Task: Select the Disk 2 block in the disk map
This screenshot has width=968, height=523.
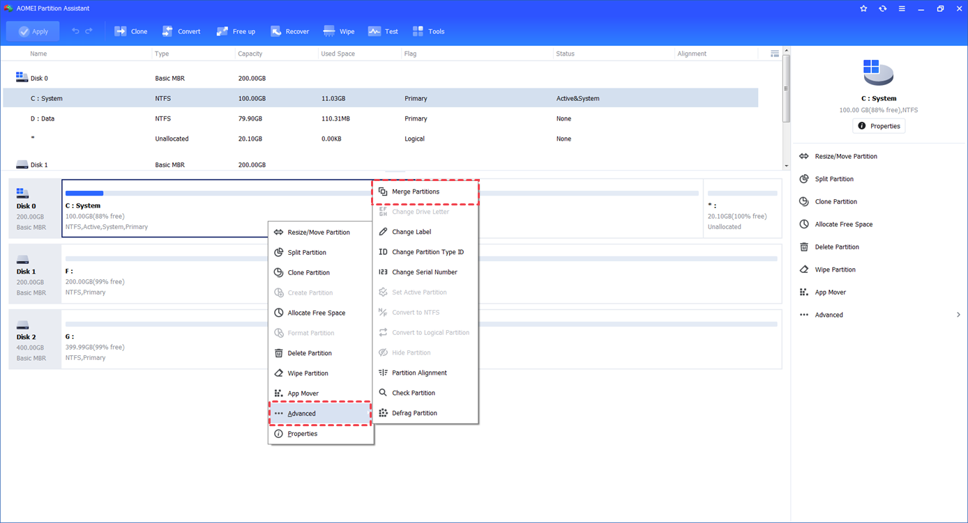Action: click(x=35, y=339)
